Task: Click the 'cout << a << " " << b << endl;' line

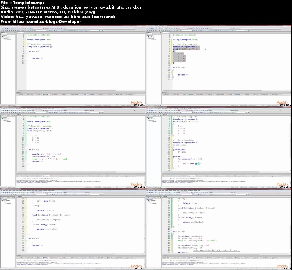Action: [x=50, y=159]
